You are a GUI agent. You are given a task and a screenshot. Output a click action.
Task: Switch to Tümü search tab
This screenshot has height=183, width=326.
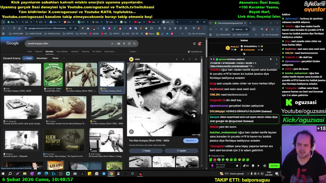30,52
